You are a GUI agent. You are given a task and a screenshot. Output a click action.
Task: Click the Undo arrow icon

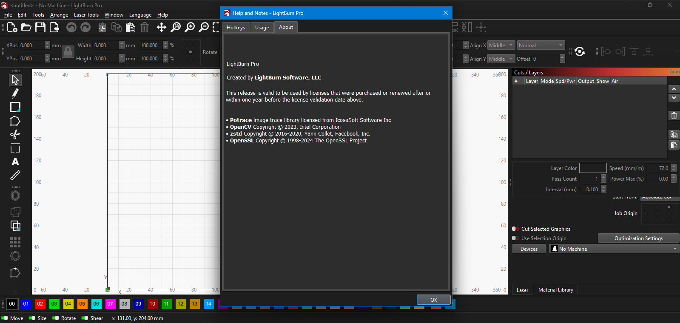click(x=71, y=28)
